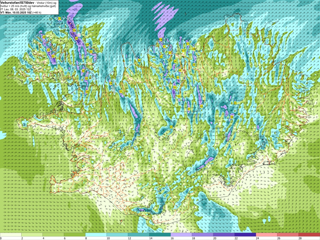Pick the 26–28 m/s salmon swatch
The height and width of the screenshot is (240, 320).
coord(288,235)
